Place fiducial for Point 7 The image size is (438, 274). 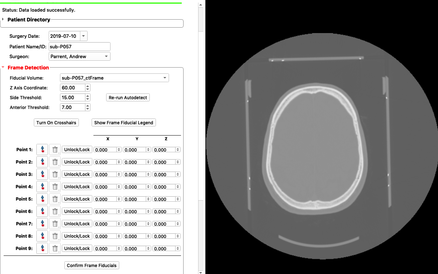pyautogui.click(x=42, y=224)
